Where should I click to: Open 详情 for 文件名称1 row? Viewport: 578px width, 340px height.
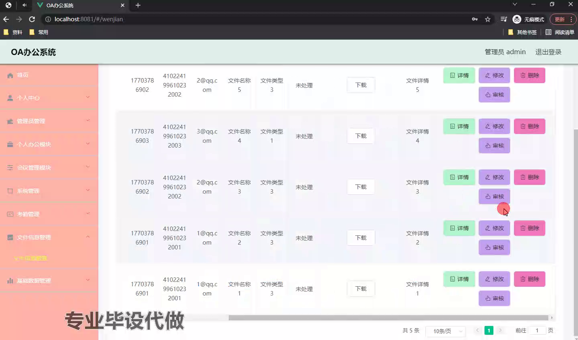pos(459,279)
